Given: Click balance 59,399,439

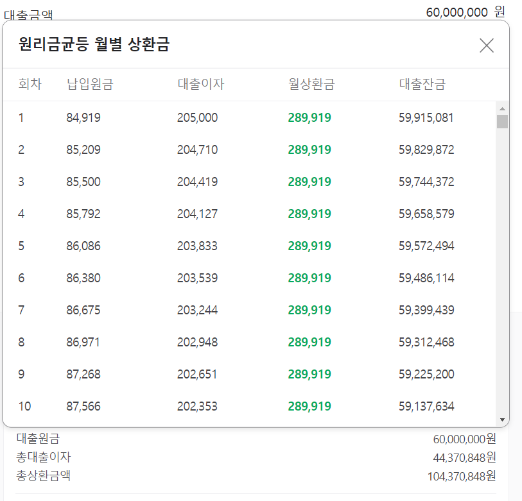Looking at the screenshot, I should point(426,310).
